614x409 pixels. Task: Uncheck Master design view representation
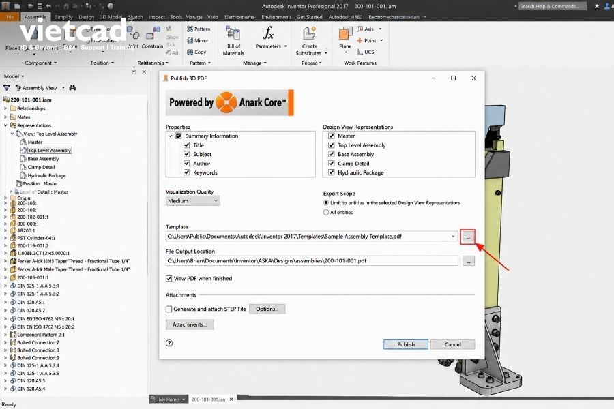pos(332,136)
